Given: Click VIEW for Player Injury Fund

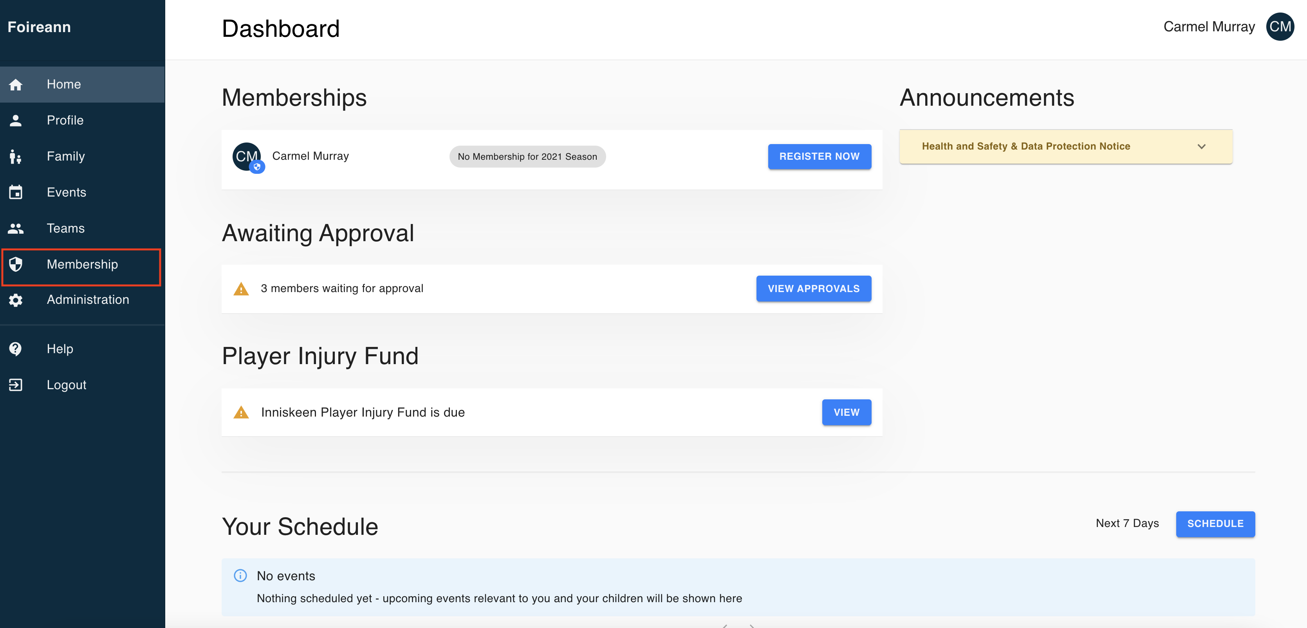Looking at the screenshot, I should [x=846, y=412].
